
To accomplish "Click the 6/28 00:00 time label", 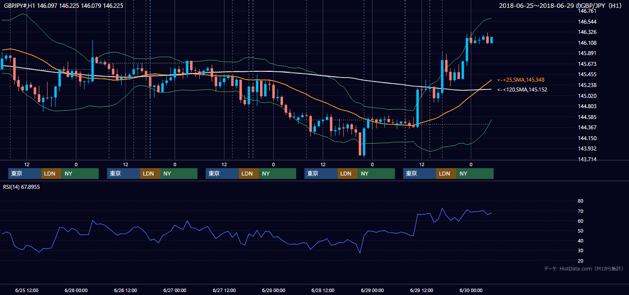I will (x=273, y=290).
